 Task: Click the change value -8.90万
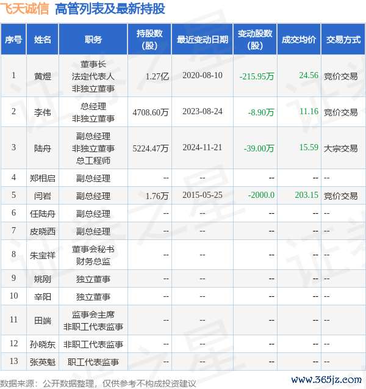[x=261, y=112]
